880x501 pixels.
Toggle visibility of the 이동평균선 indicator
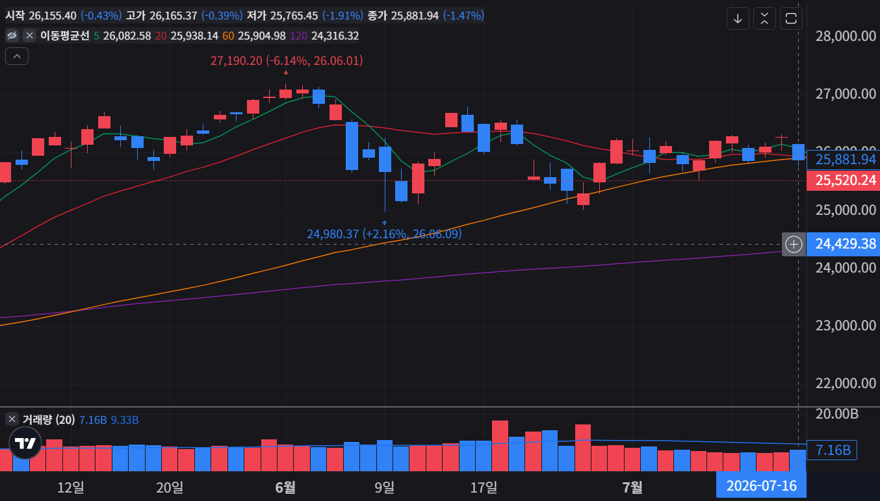(12, 36)
